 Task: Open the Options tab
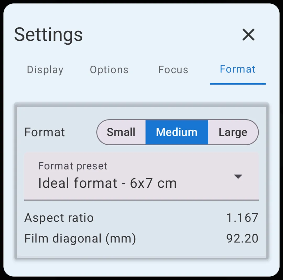109,70
